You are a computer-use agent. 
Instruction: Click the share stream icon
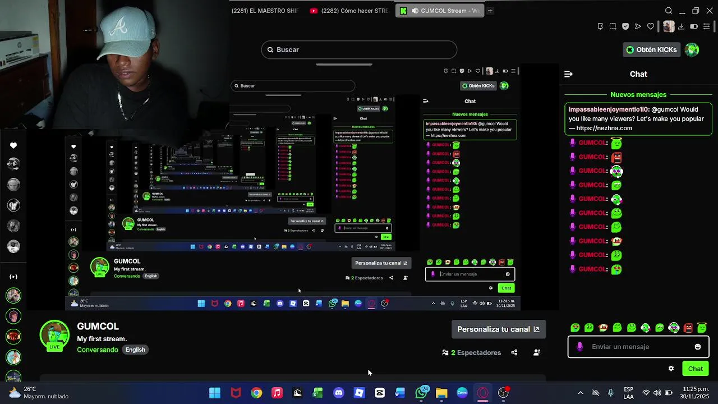click(x=514, y=352)
